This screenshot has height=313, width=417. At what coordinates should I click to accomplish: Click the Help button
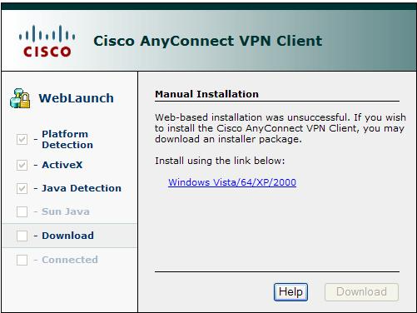point(290,292)
